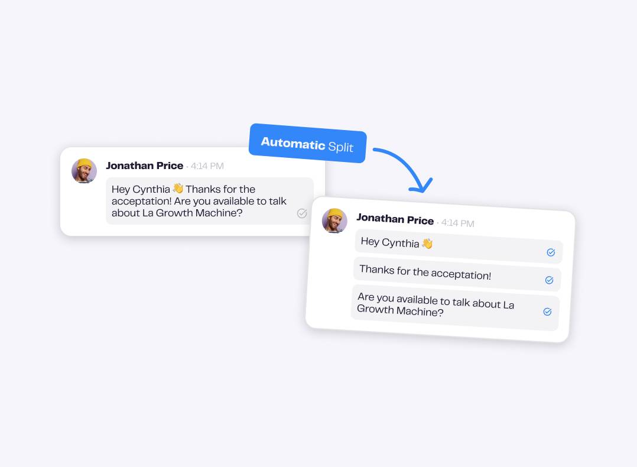The image size is (637, 467).
Task: Select the 'Thanks for the acceptation!' message bubble
Action: tap(457, 274)
